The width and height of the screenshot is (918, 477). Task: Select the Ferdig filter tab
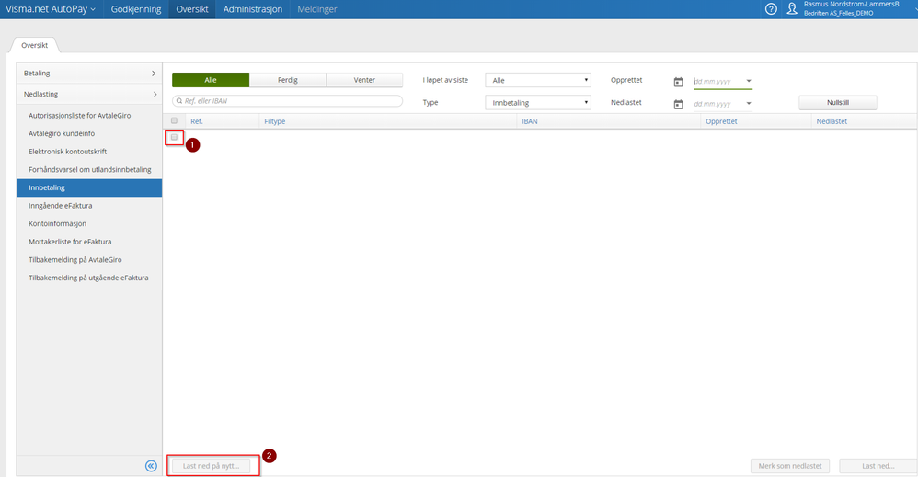coord(288,80)
